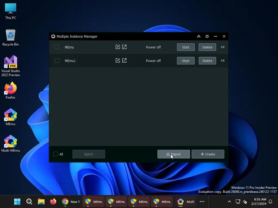278x208 pixels.
Task: Expand more options for MEmu1 row
Action: click(x=223, y=60)
